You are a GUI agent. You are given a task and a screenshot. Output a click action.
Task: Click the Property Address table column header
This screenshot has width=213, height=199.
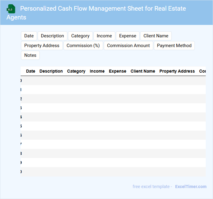click(x=177, y=71)
